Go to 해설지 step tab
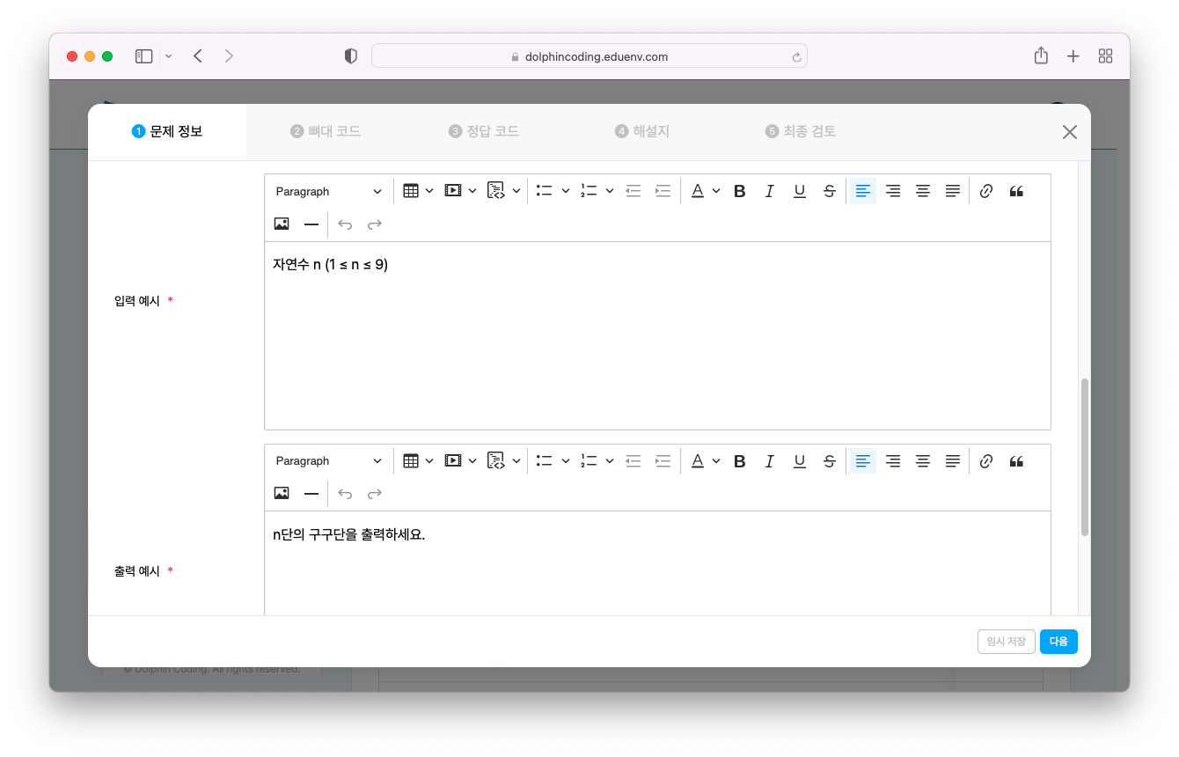Viewport: 1179px width, 757px height. click(642, 132)
